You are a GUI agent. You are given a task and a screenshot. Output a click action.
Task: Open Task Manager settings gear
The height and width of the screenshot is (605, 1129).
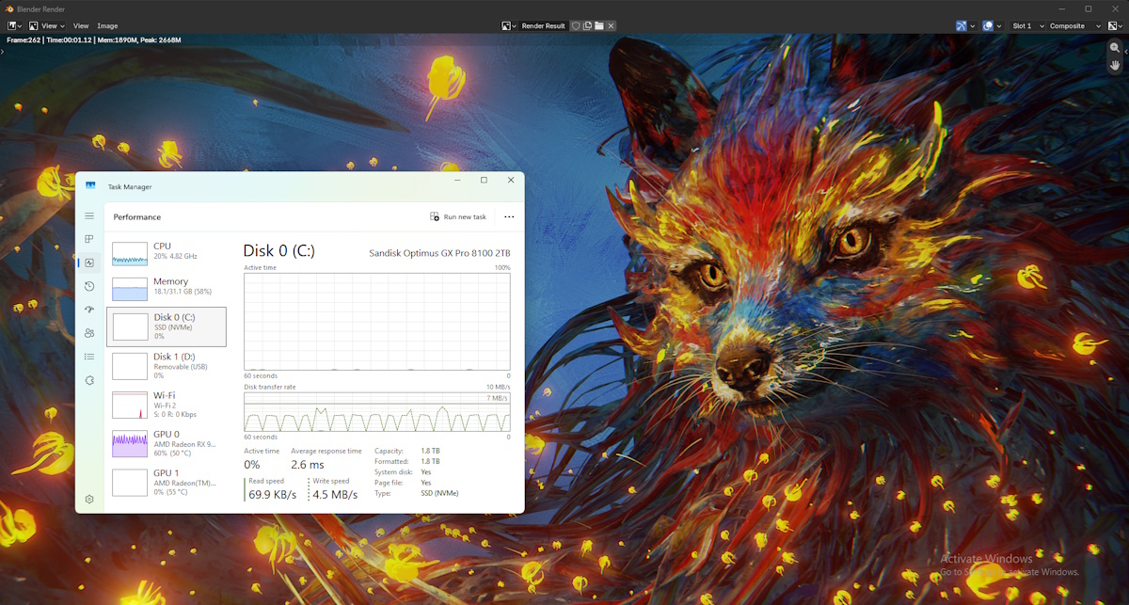pyautogui.click(x=89, y=499)
